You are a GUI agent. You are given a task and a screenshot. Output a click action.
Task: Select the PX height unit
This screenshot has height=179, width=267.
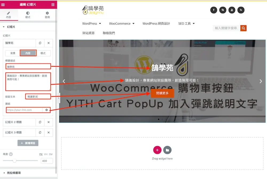[x=41, y=154]
